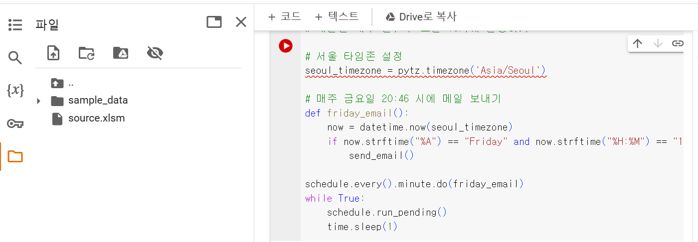Move cell down arrow icon

658,43
